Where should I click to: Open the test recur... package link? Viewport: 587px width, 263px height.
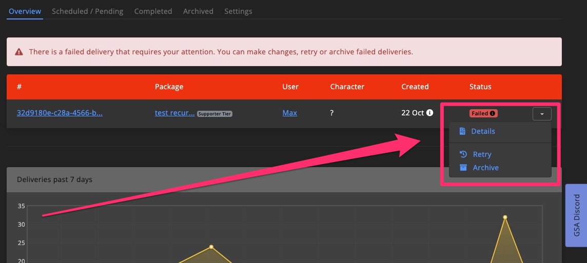[174, 113]
